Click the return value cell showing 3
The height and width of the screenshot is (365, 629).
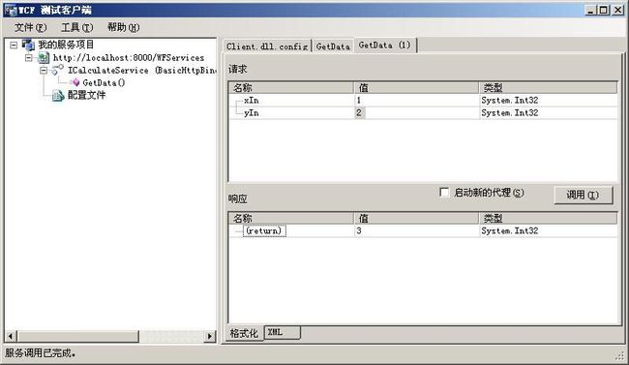click(x=416, y=230)
